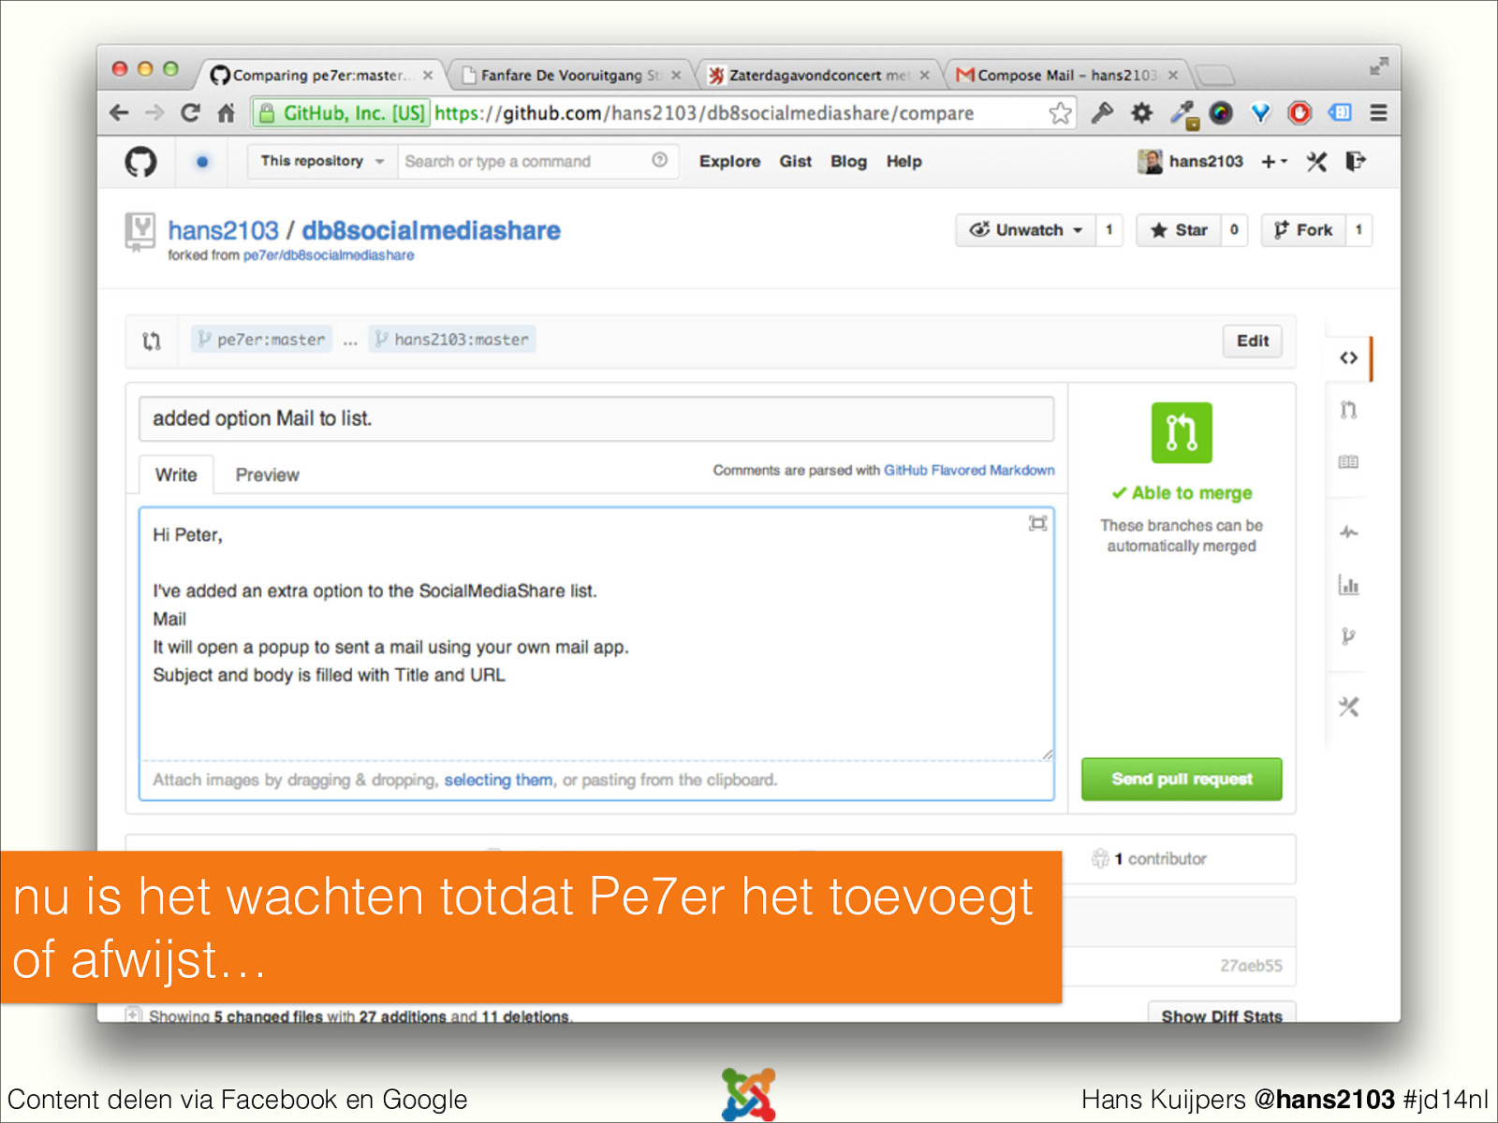Expand the This repository search scope dropdown
This screenshot has height=1123, width=1498.
point(322,161)
